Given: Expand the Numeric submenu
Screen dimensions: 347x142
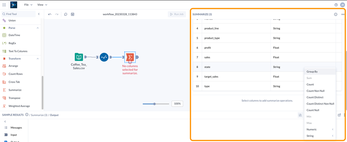Looking at the screenshot, I should (x=320, y=130).
